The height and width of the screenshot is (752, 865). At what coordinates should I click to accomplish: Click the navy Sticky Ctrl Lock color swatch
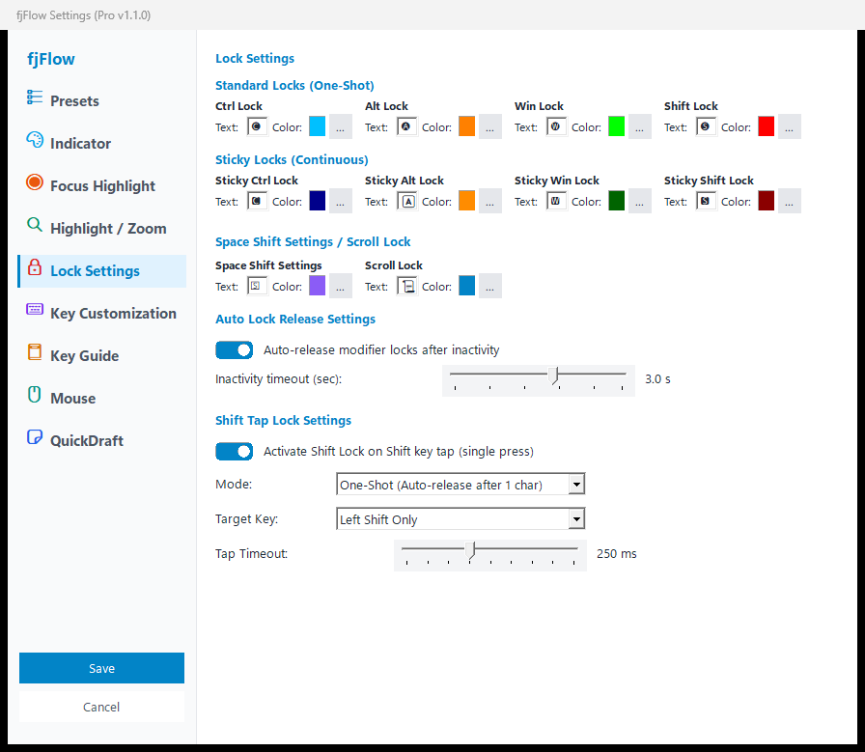[318, 201]
